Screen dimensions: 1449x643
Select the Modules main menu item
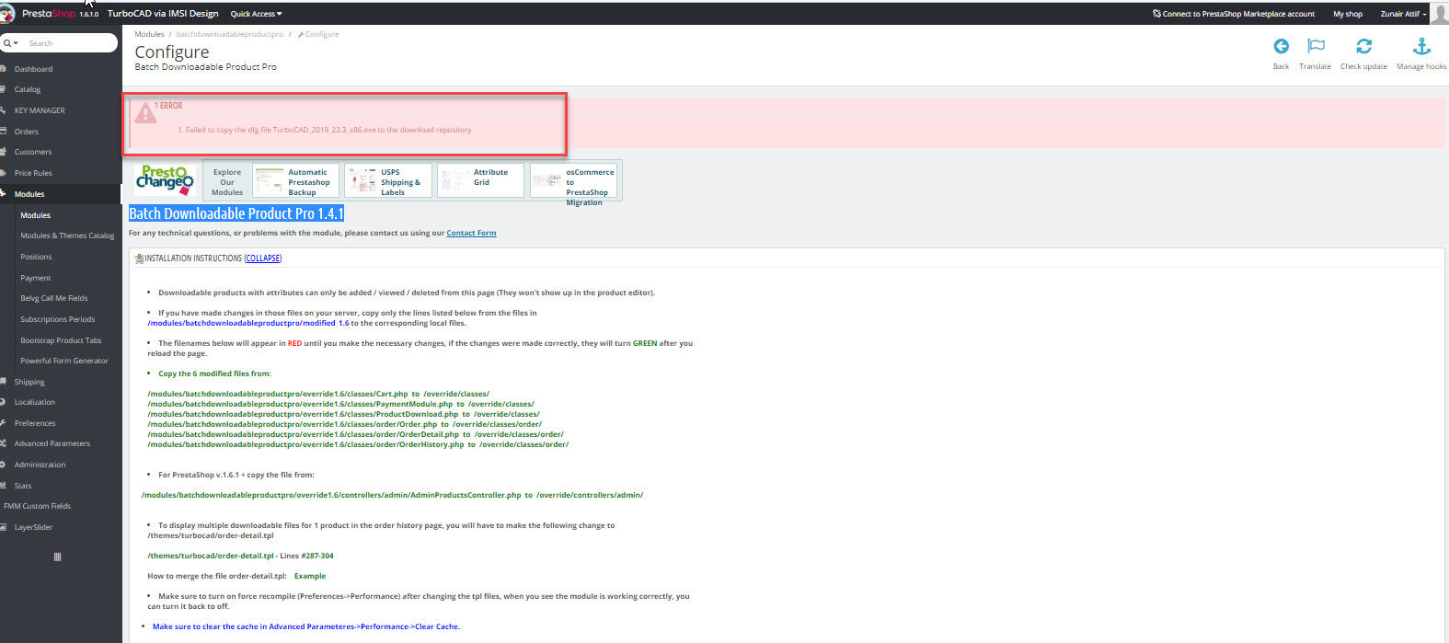tap(29, 194)
